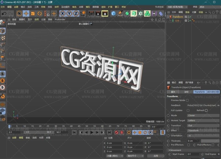The image size is (221, 159).
Task: Click the Thickness slider bar
Action: pyautogui.click(x=210, y=141)
